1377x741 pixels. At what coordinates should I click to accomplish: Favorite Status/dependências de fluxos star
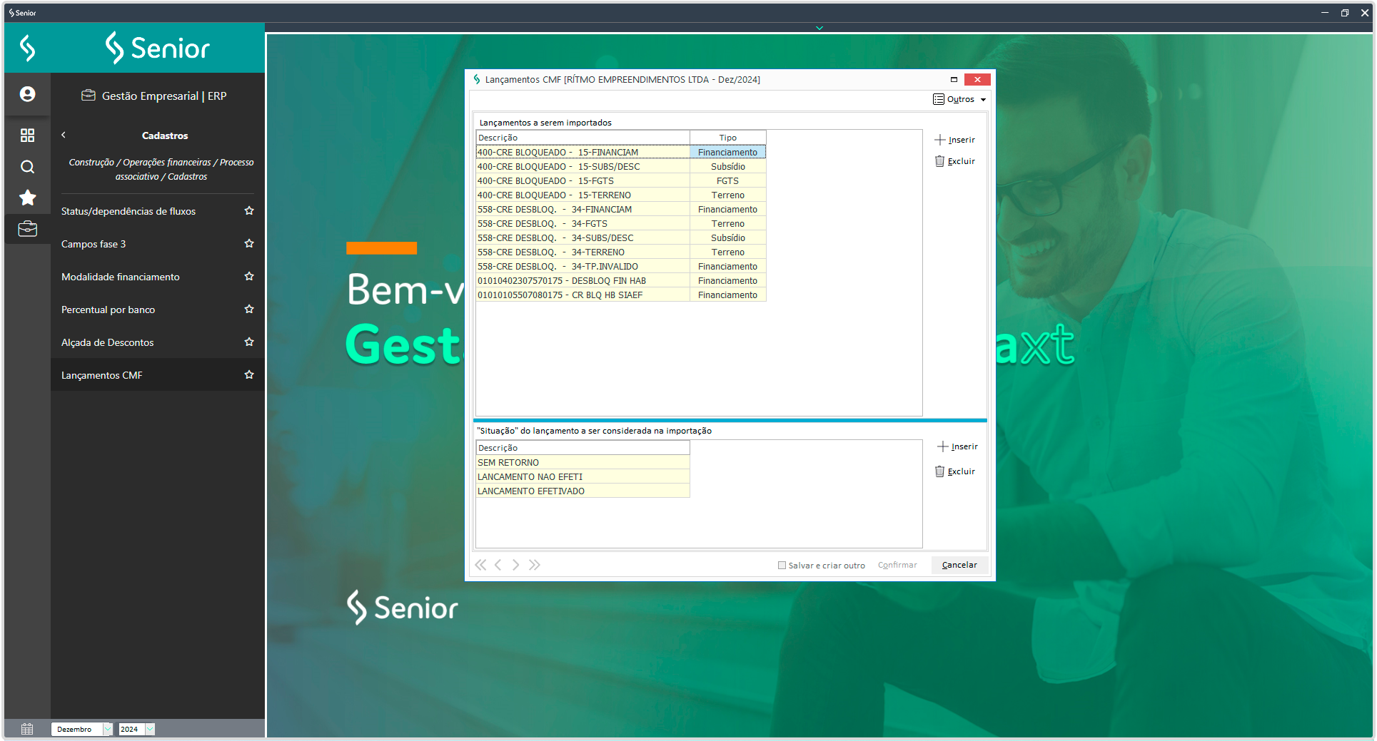pyautogui.click(x=249, y=210)
